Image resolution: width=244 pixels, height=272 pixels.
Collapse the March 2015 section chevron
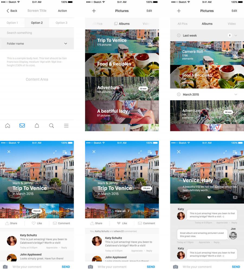[x=236, y=95]
